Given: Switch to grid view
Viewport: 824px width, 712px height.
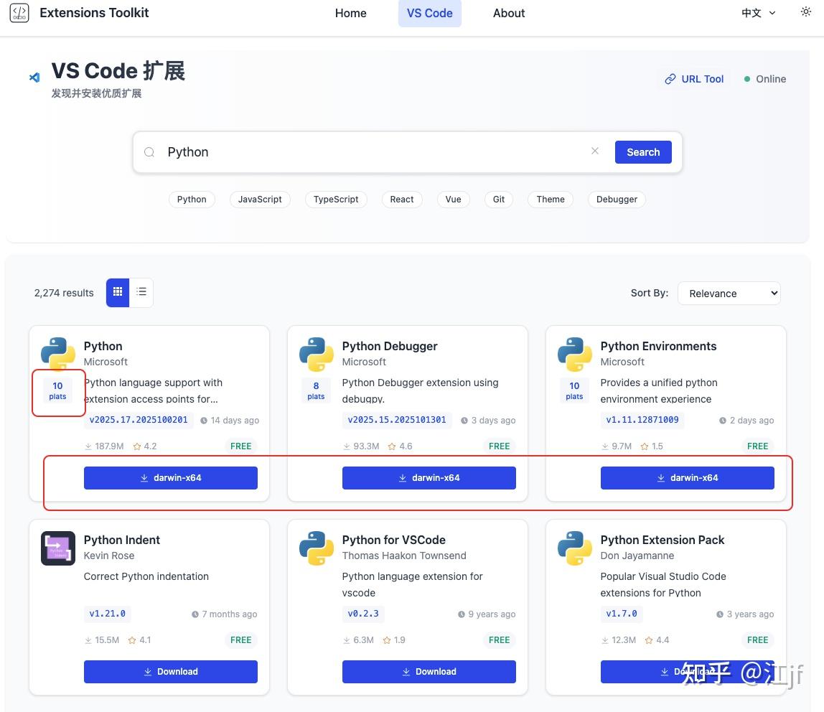Looking at the screenshot, I should [x=118, y=292].
